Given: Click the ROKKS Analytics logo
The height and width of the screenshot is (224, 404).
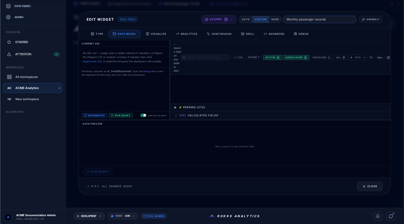Looking at the screenshot, I should 235,216.
